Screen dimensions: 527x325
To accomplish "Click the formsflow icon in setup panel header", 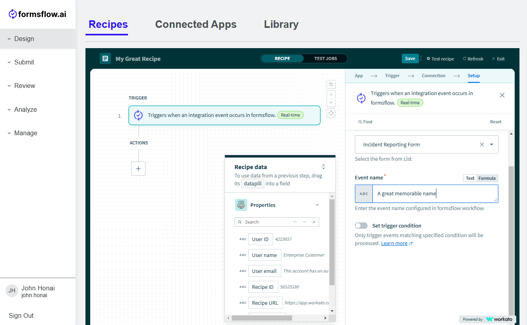I will coord(361,98).
